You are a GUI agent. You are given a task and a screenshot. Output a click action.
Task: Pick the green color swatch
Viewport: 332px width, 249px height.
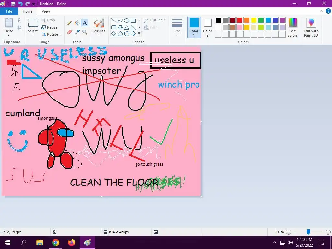coord(261,20)
